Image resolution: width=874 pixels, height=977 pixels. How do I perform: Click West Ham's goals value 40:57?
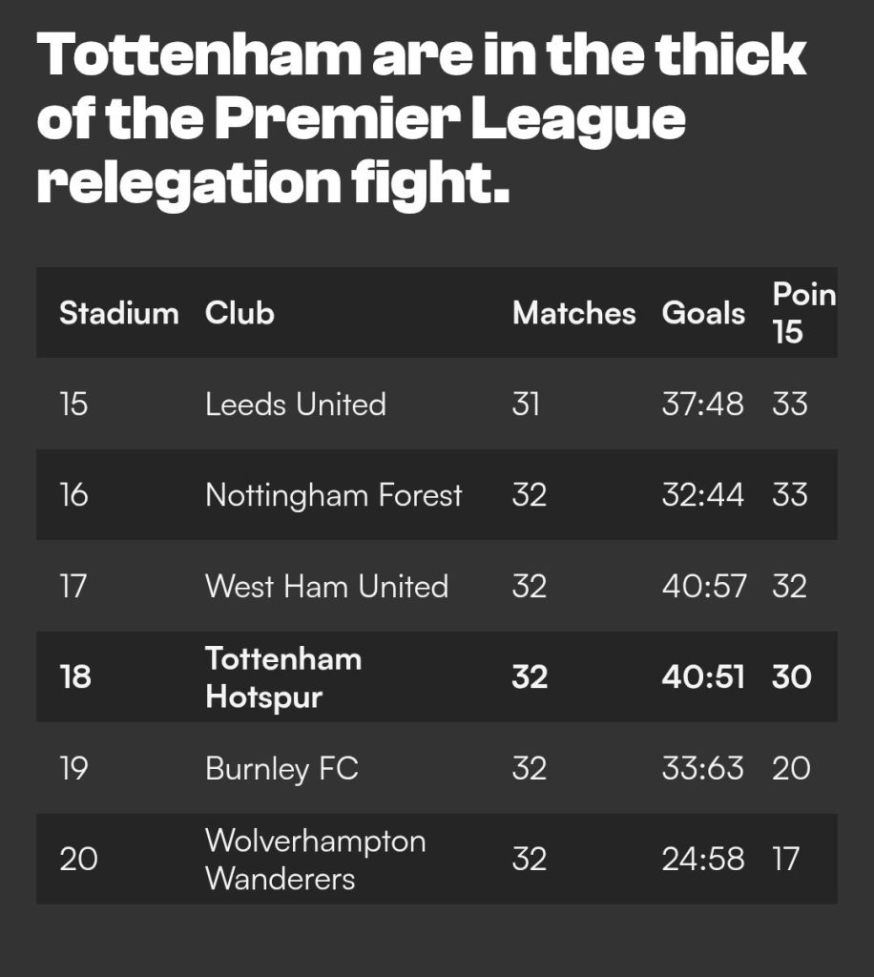tap(704, 586)
